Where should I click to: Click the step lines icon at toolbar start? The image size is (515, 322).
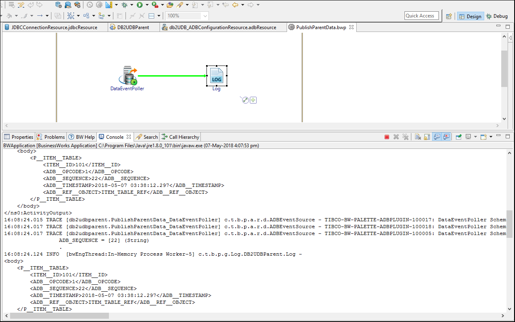(x=12, y=5)
